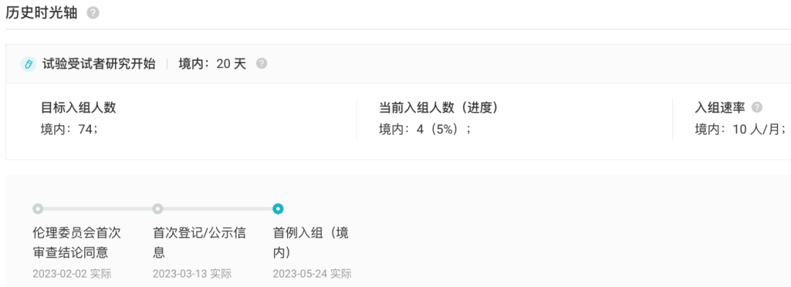This screenshot has width=791, height=287.
Task: Click the question mark beside 入组速率
Action: click(757, 108)
